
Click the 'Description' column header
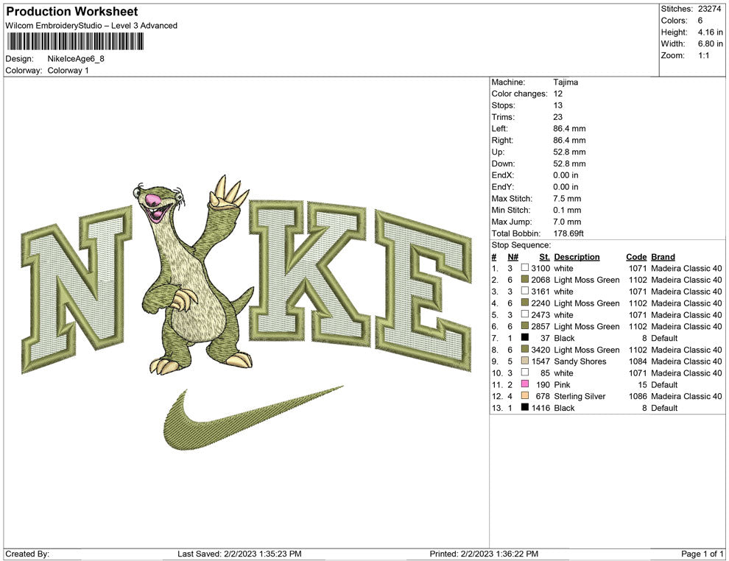coord(577,257)
